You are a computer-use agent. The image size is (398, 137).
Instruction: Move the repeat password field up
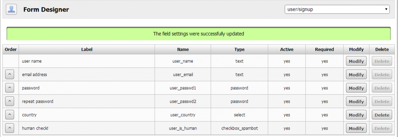pos(10,102)
